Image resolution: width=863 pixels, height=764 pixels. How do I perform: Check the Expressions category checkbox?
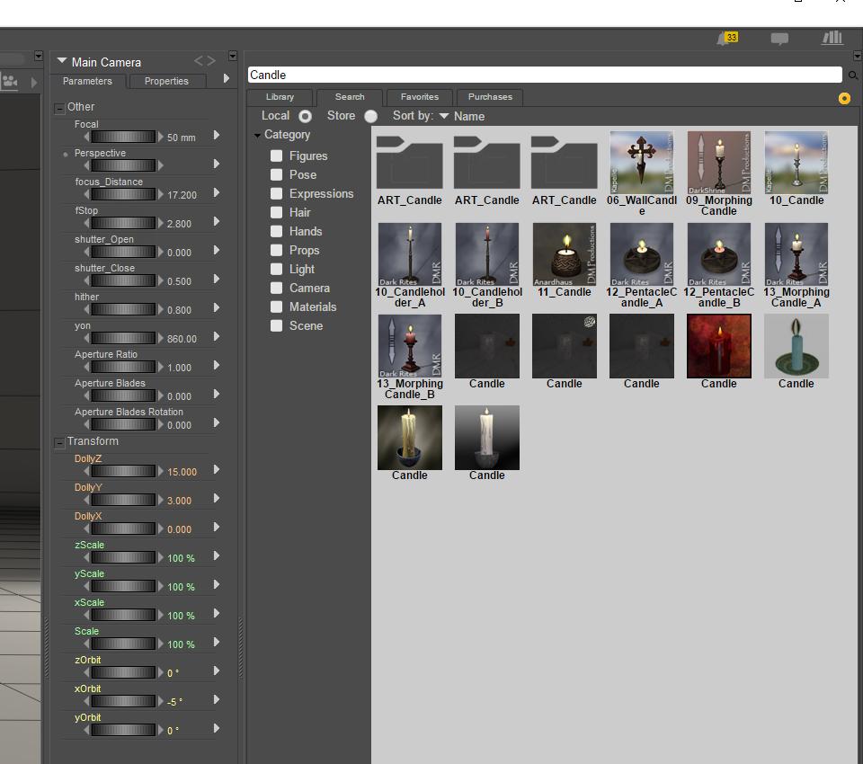(276, 194)
